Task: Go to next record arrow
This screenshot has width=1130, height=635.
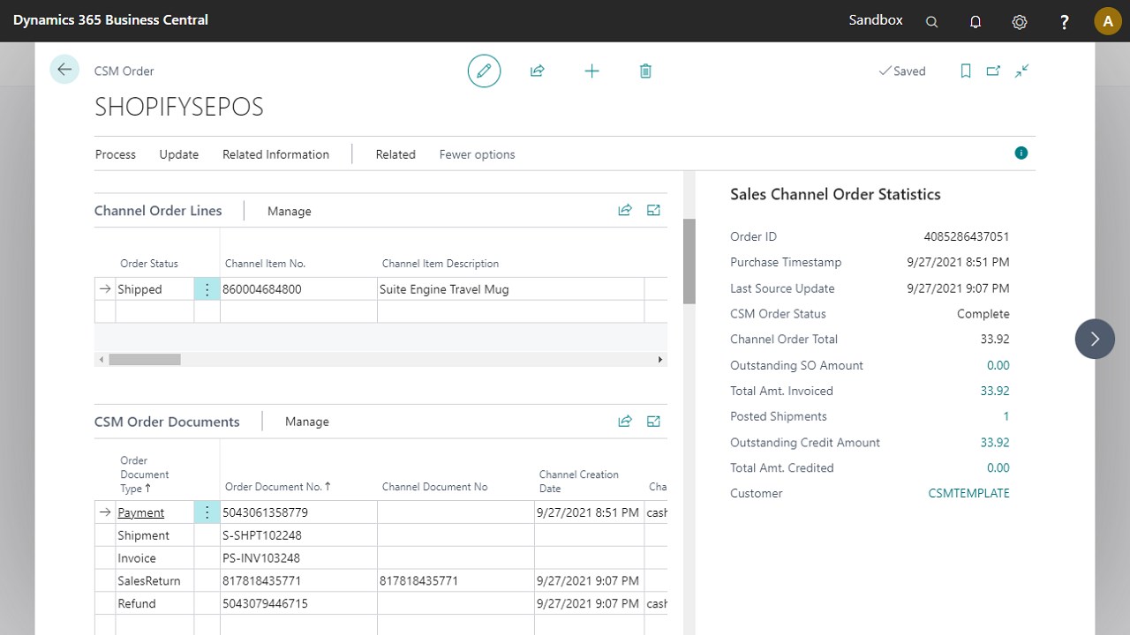Action: point(1095,339)
